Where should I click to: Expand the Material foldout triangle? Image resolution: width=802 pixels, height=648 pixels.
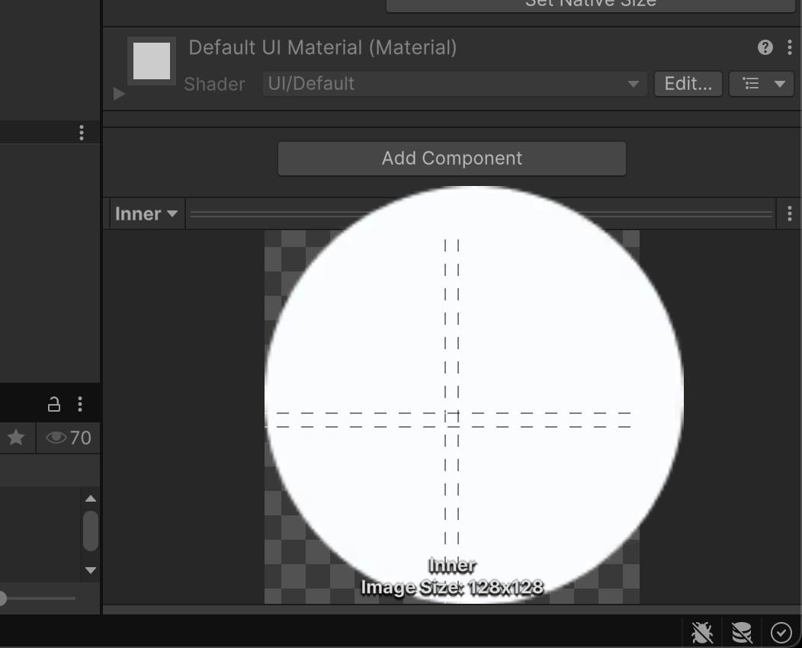118,93
